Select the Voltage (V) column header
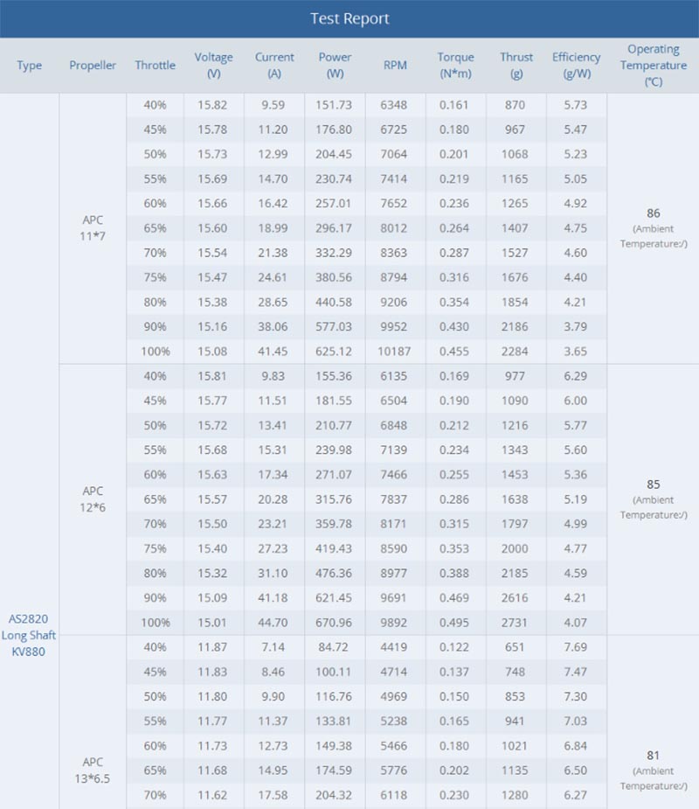The image size is (699, 809). pos(213,66)
